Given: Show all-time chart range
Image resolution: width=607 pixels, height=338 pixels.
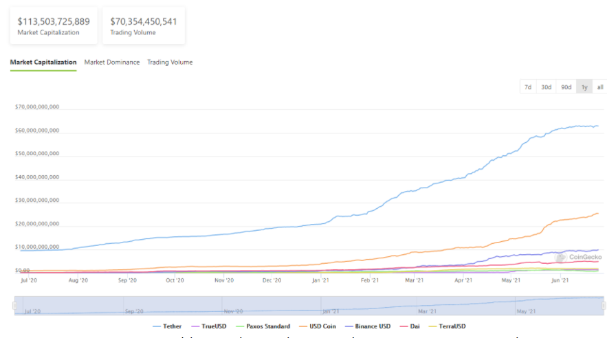Looking at the screenshot, I should click(x=599, y=87).
